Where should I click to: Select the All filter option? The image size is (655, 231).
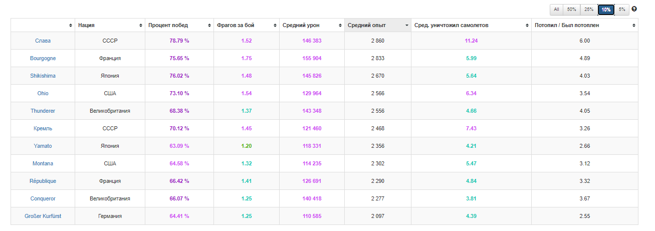click(556, 10)
